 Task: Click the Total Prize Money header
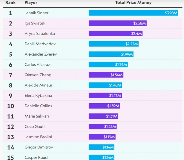(x=133, y=3)
